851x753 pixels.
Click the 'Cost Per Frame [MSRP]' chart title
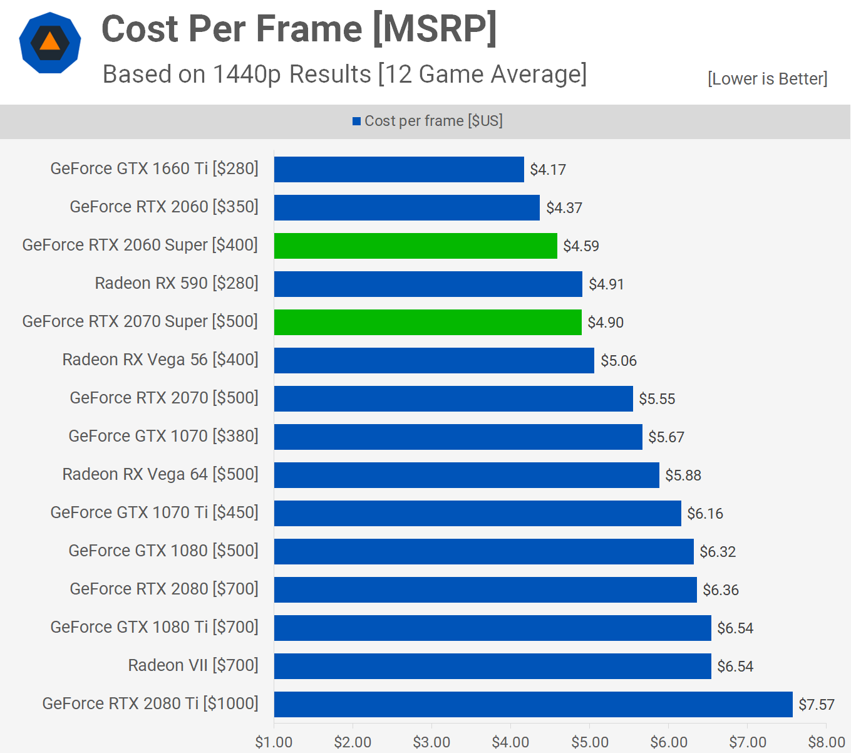[x=299, y=29]
